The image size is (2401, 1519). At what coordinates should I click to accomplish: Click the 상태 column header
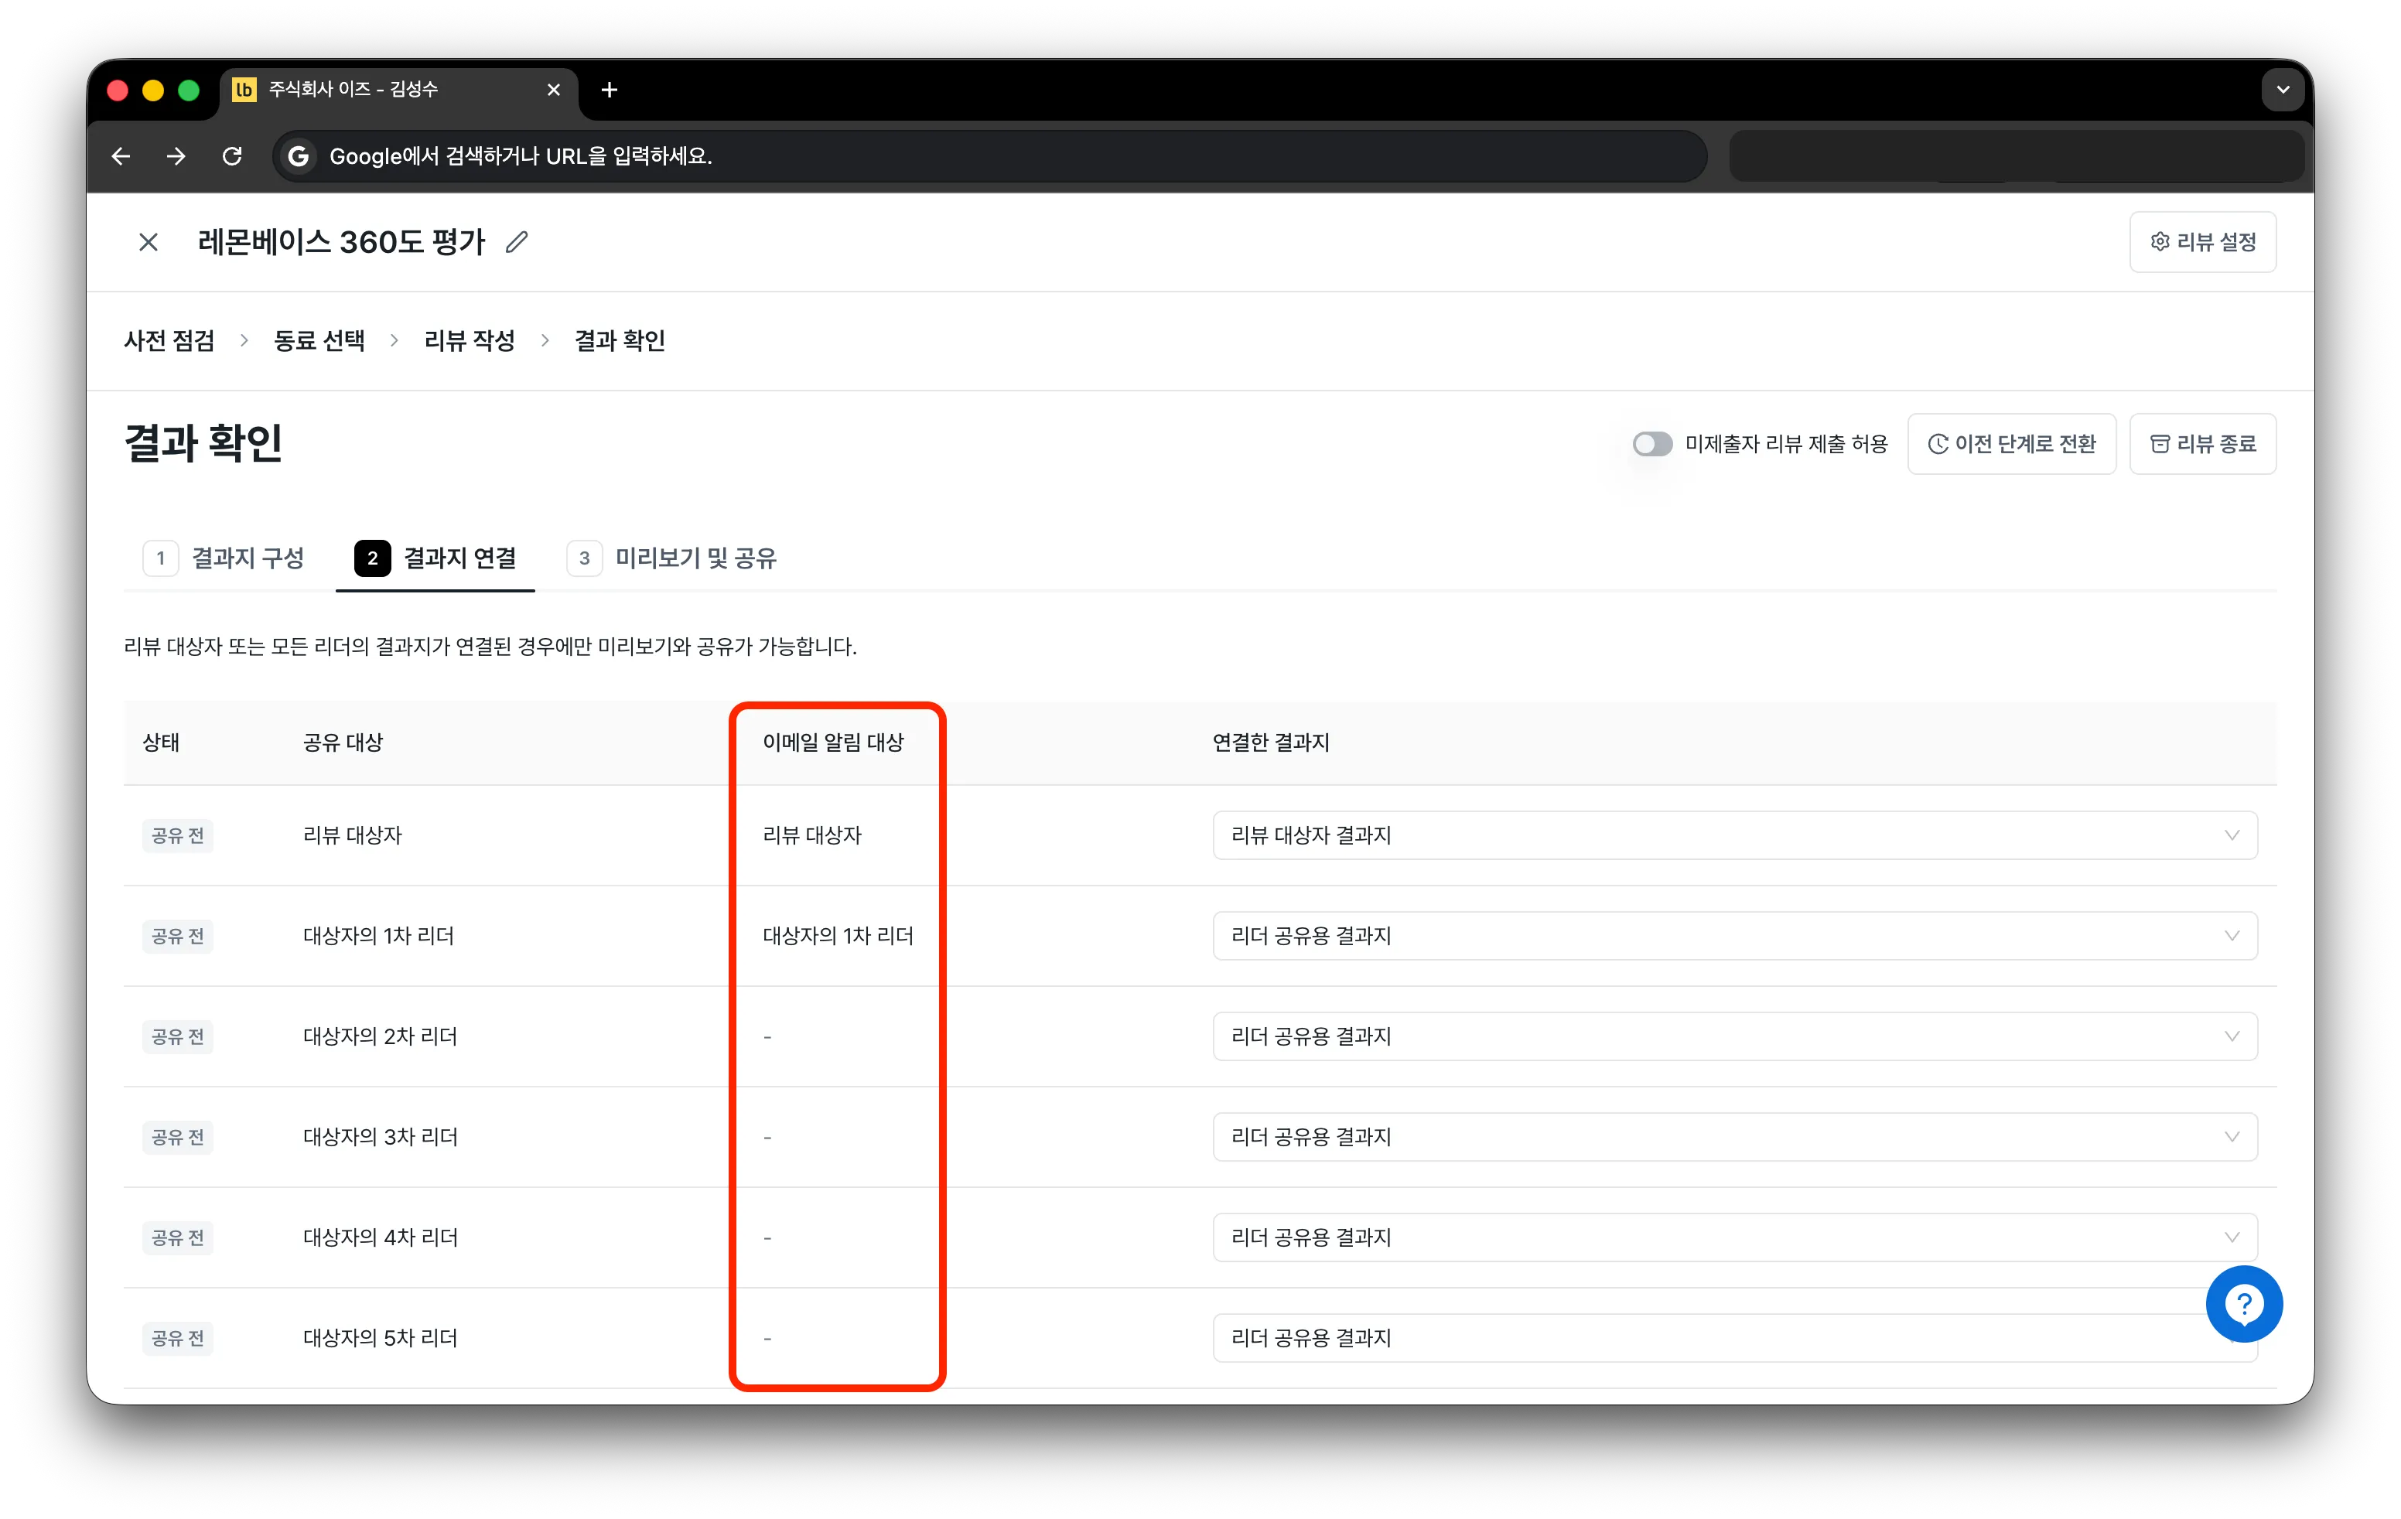[x=161, y=742]
